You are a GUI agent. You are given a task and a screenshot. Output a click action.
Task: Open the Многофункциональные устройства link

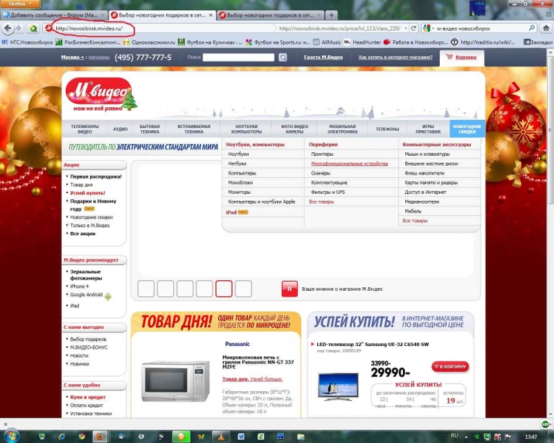349,163
